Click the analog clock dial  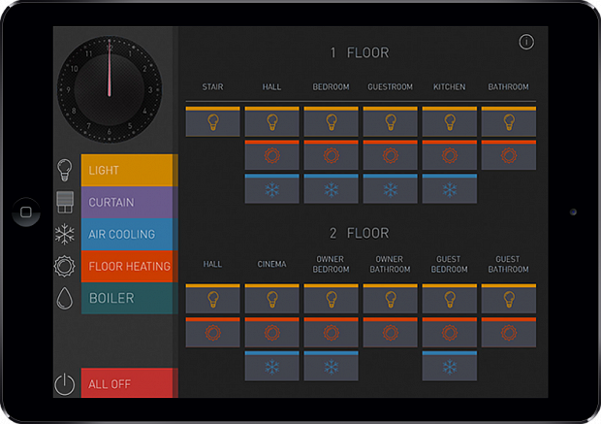110,89
